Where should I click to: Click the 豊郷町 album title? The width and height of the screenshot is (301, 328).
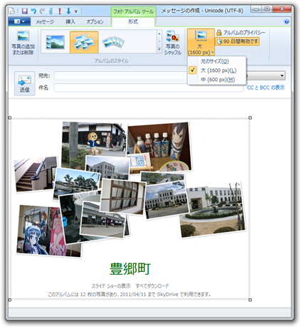click(130, 269)
